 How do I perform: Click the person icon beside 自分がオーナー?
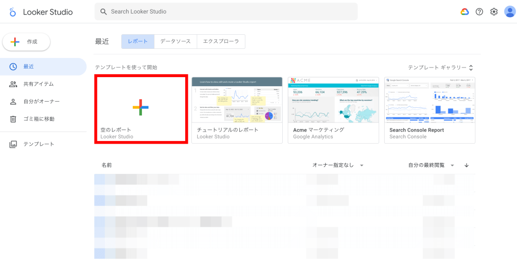click(13, 101)
